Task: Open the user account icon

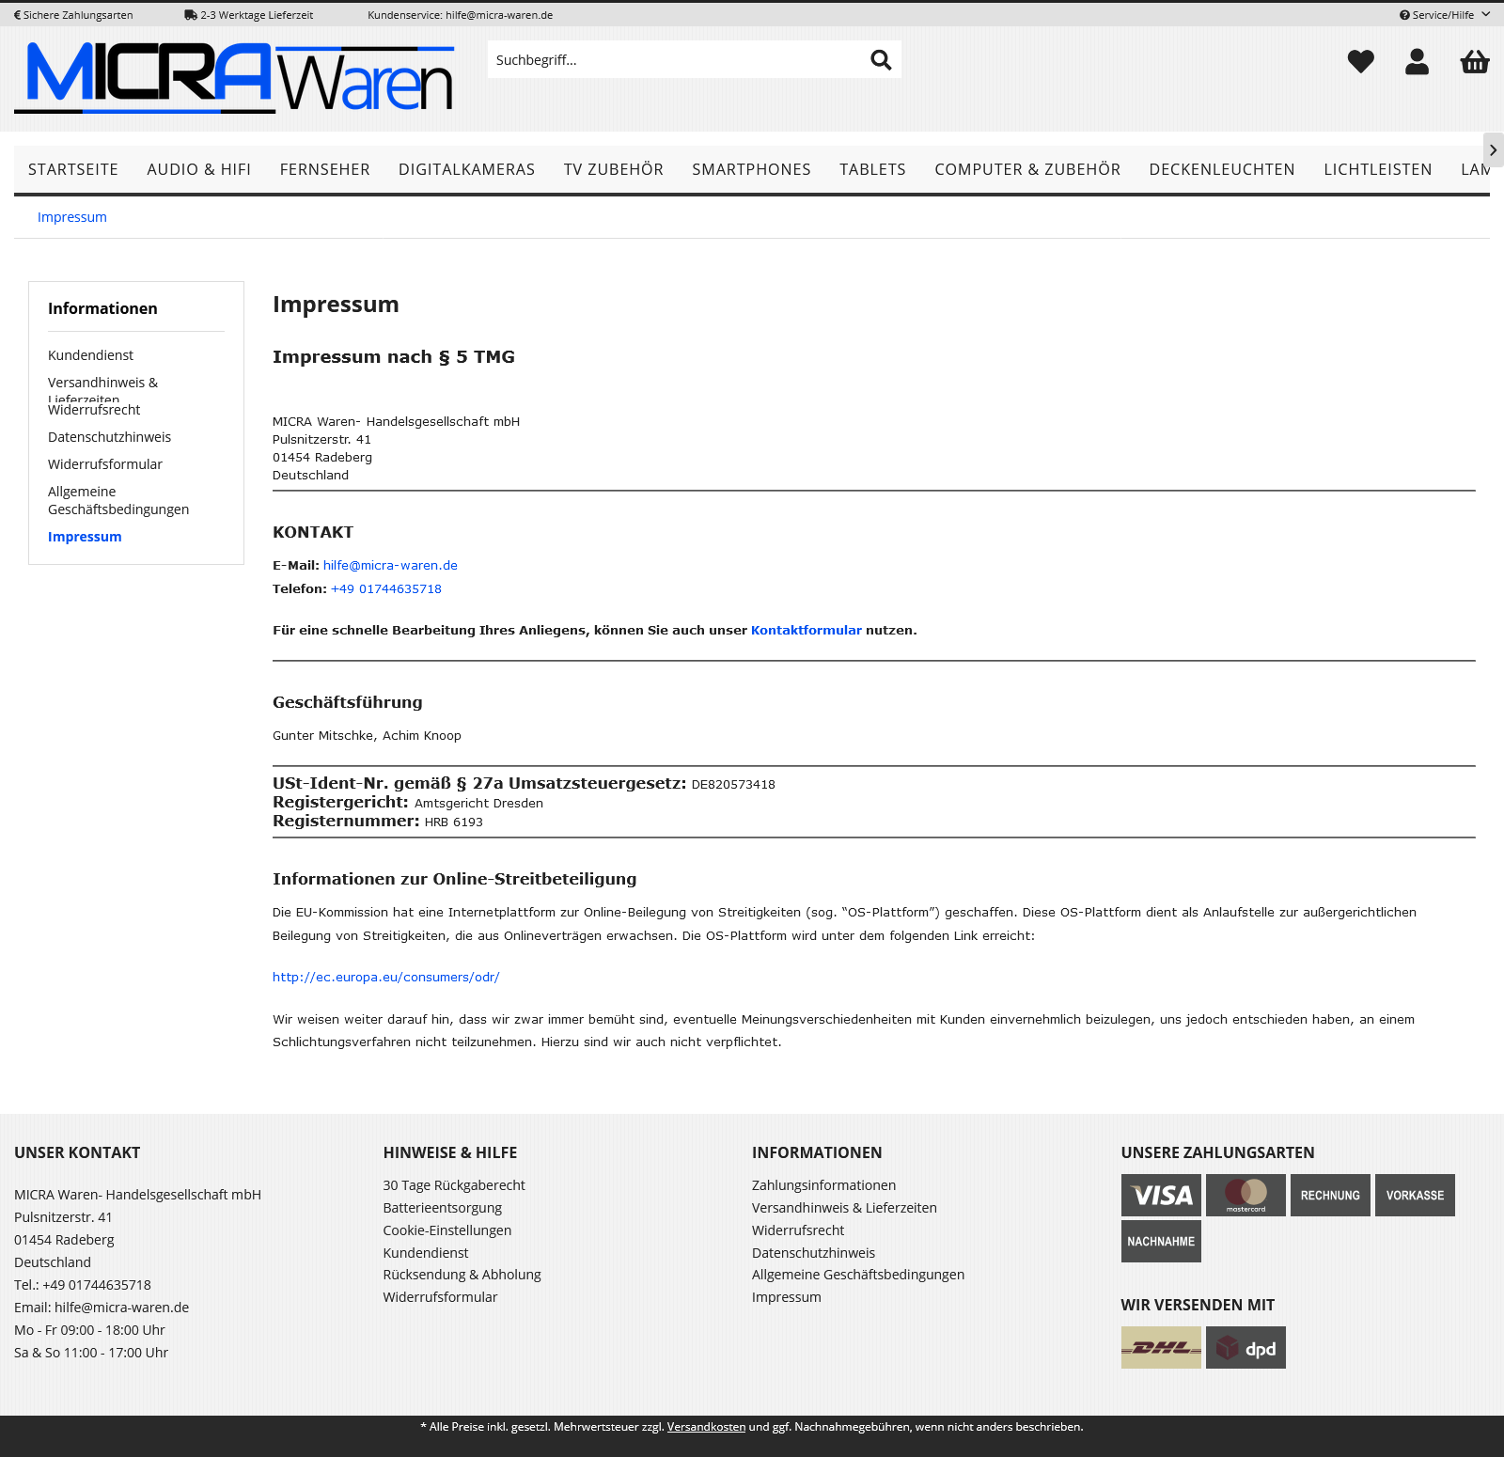Action: click(x=1417, y=61)
